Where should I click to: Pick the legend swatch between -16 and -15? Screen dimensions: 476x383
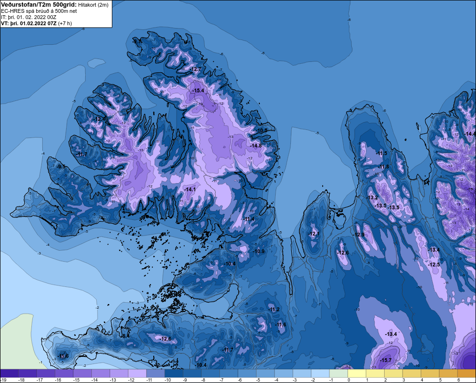[64, 373]
